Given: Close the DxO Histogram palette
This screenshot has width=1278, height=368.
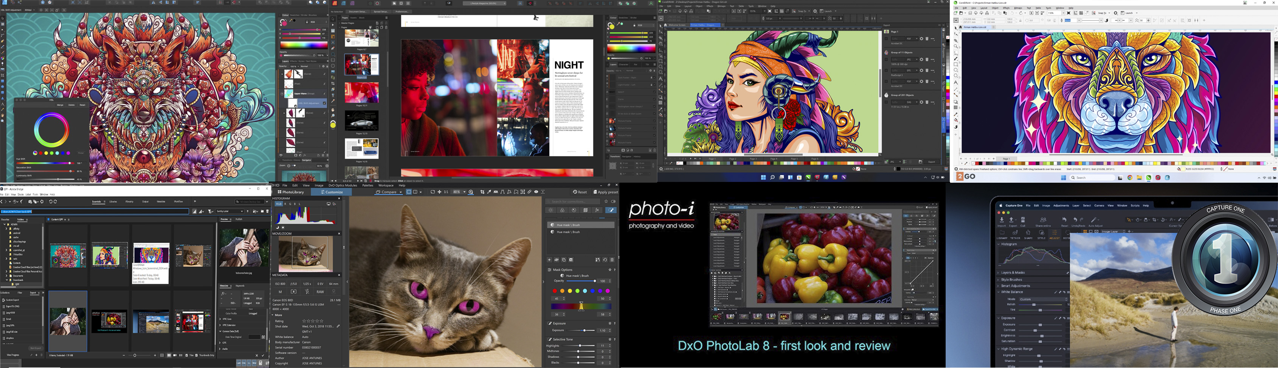Looking at the screenshot, I should click(339, 199).
